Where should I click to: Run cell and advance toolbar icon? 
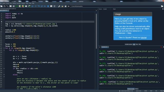pyautogui.click(x=23, y=6)
